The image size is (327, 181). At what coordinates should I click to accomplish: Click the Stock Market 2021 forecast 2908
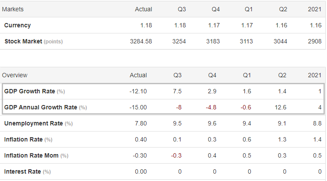tap(314, 41)
